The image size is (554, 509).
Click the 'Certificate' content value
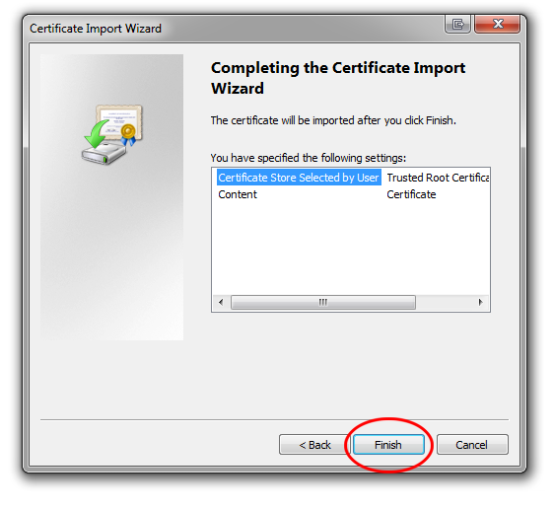(x=411, y=194)
